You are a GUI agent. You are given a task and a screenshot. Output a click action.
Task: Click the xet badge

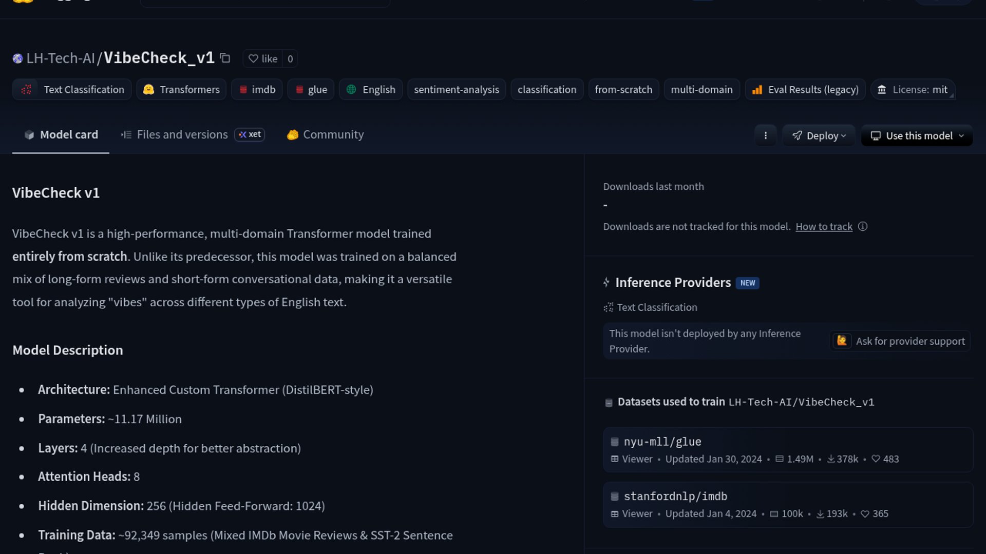coord(250,134)
